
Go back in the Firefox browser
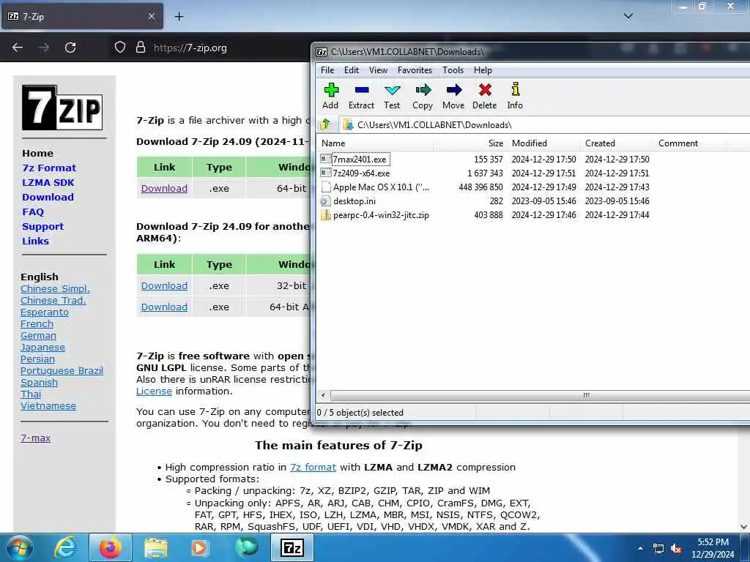pyautogui.click(x=18, y=48)
